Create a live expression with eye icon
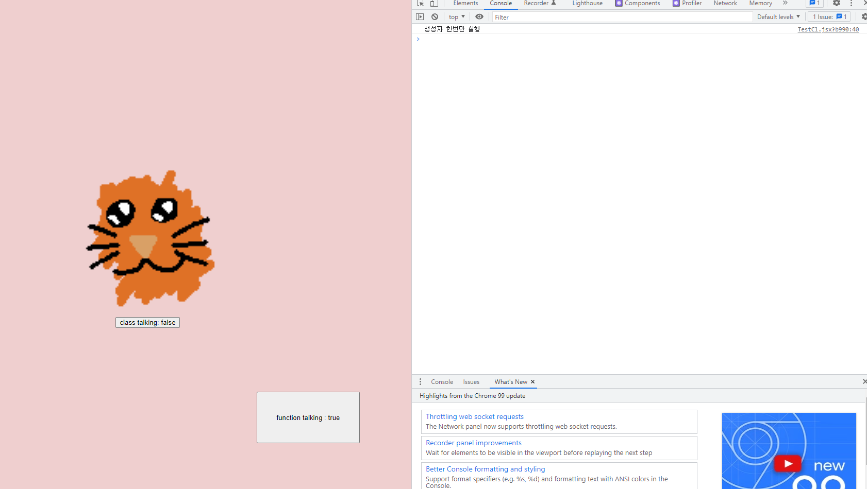 [x=479, y=17]
